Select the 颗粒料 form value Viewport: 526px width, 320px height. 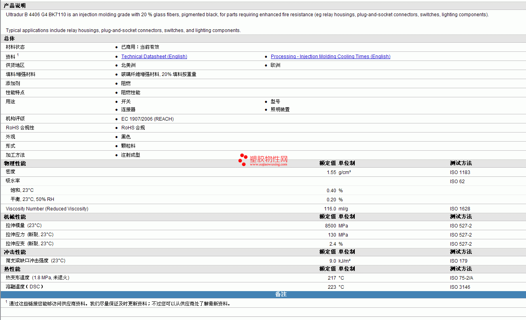tap(128, 146)
